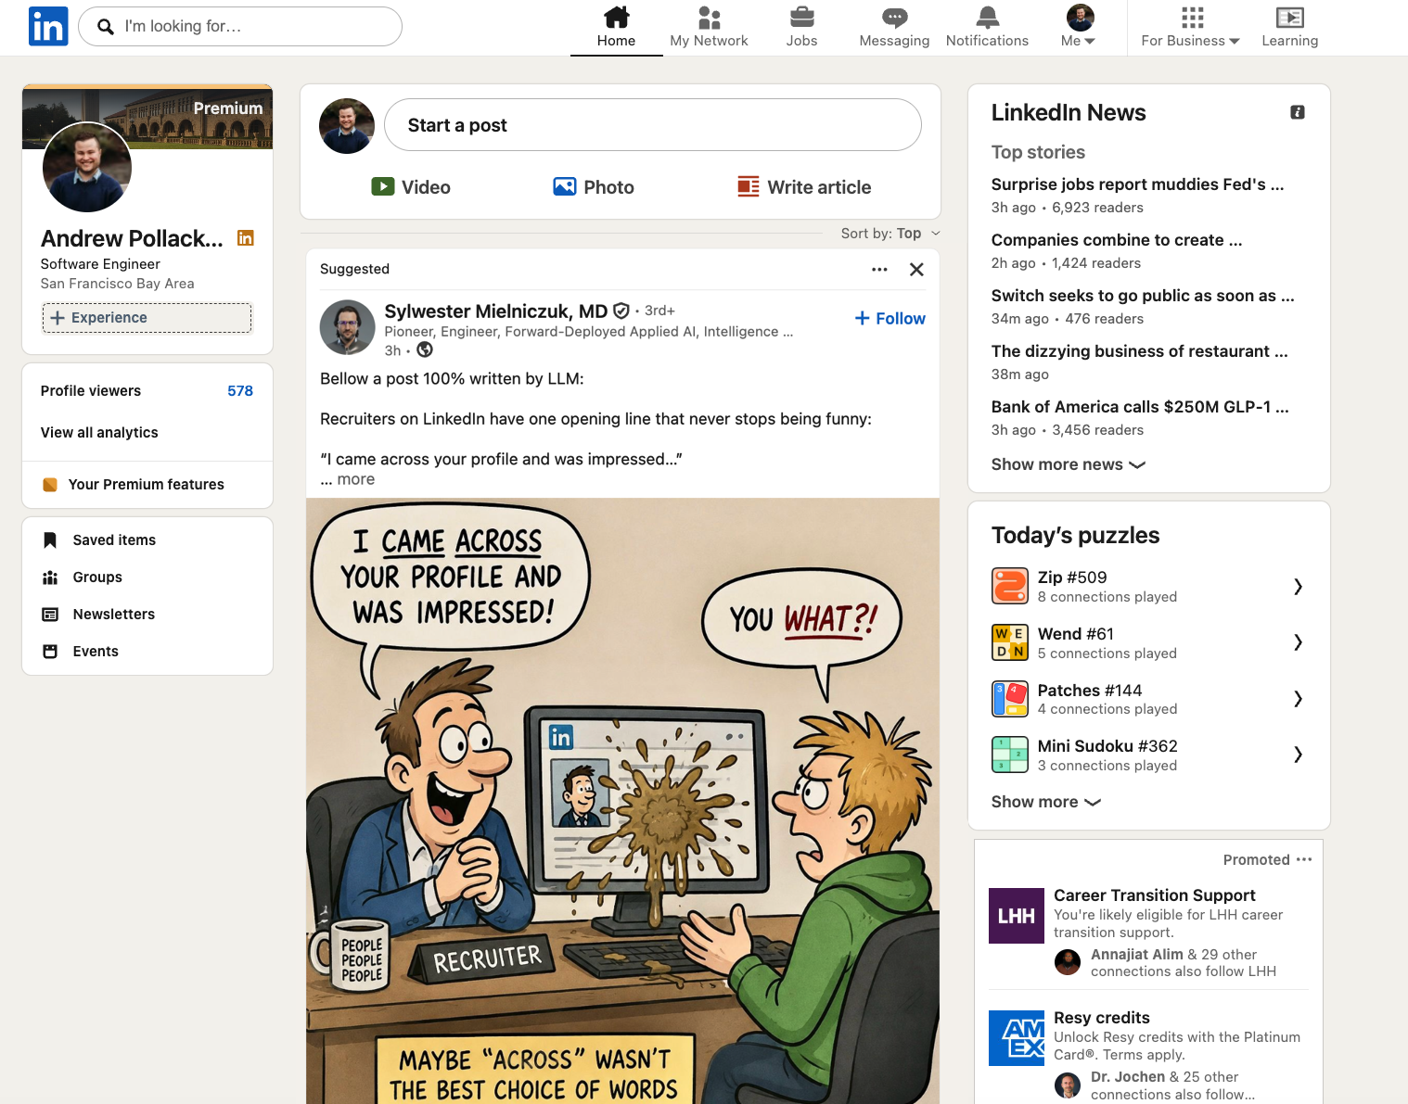Follow Sylwester Mielniczuk
The width and height of the screenshot is (1408, 1104).
pyautogui.click(x=890, y=319)
